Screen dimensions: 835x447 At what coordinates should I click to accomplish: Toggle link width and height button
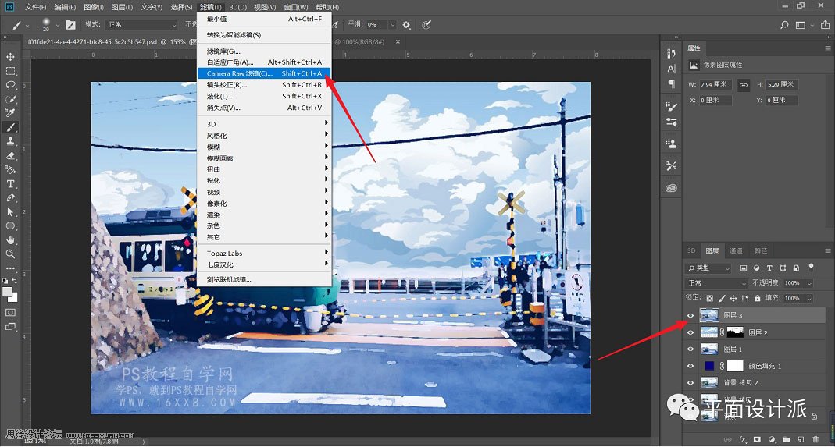744,84
